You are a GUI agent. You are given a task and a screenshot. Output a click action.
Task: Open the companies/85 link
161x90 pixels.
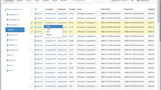pyautogui.click(x=50, y=14)
